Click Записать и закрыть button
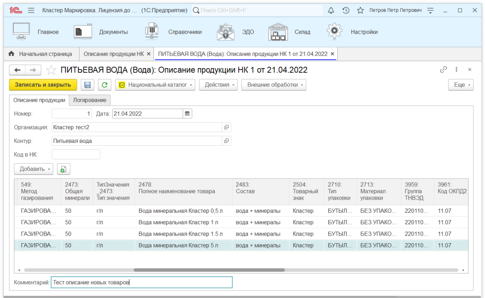The width and height of the screenshot is (485, 298). (43, 85)
